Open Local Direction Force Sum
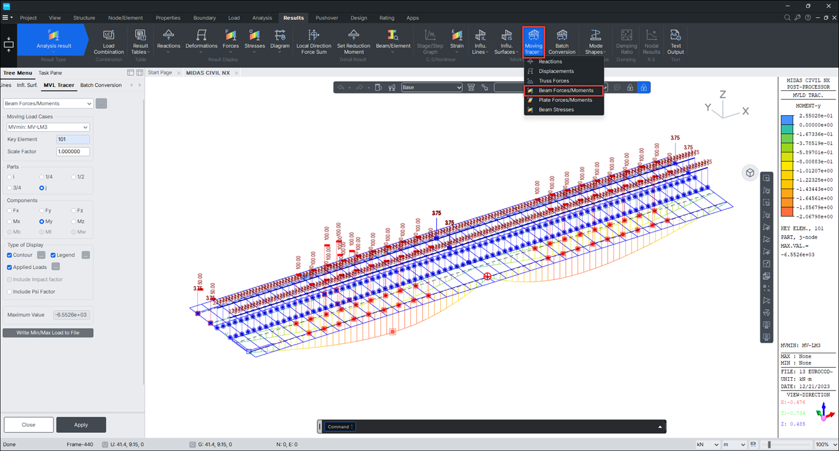The height and width of the screenshot is (451, 839). 314,42
